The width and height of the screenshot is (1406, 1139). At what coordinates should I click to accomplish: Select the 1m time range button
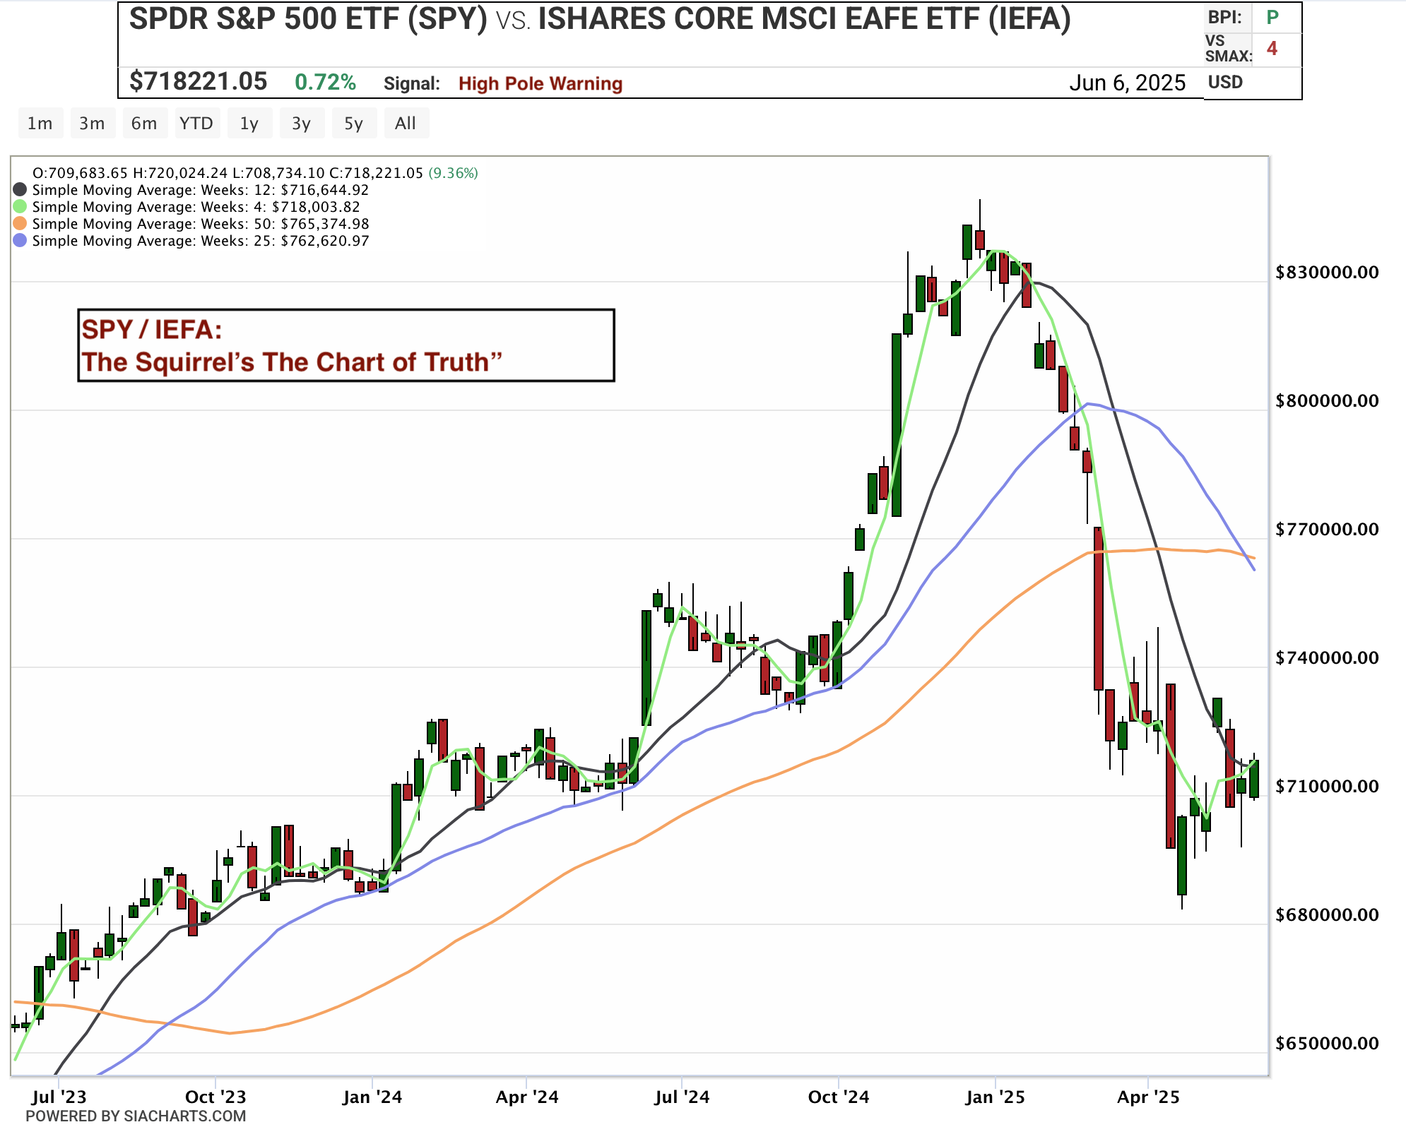pyautogui.click(x=40, y=124)
